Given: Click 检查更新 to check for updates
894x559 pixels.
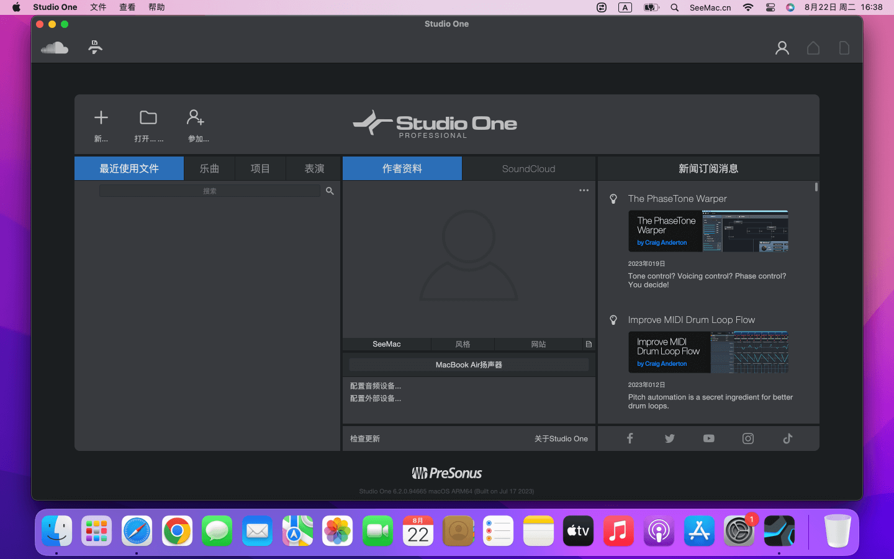Looking at the screenshot, I should click(365, 439).
